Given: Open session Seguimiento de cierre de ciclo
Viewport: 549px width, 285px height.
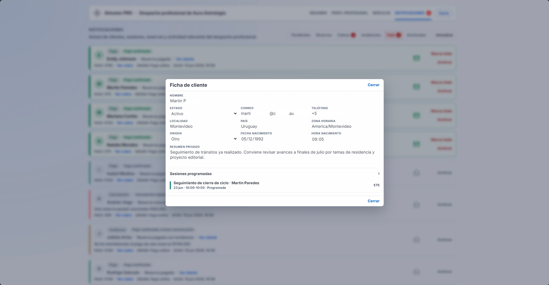Looking at the screenshot, I should [x=274, y=185].
